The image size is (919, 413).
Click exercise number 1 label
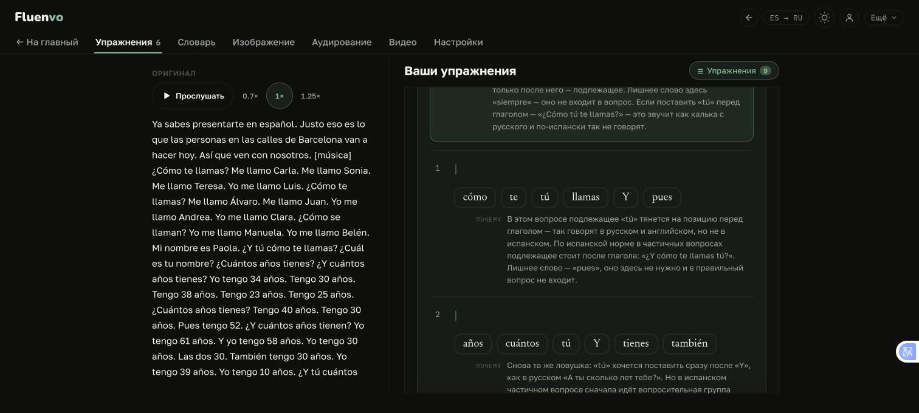coord(438,168)
